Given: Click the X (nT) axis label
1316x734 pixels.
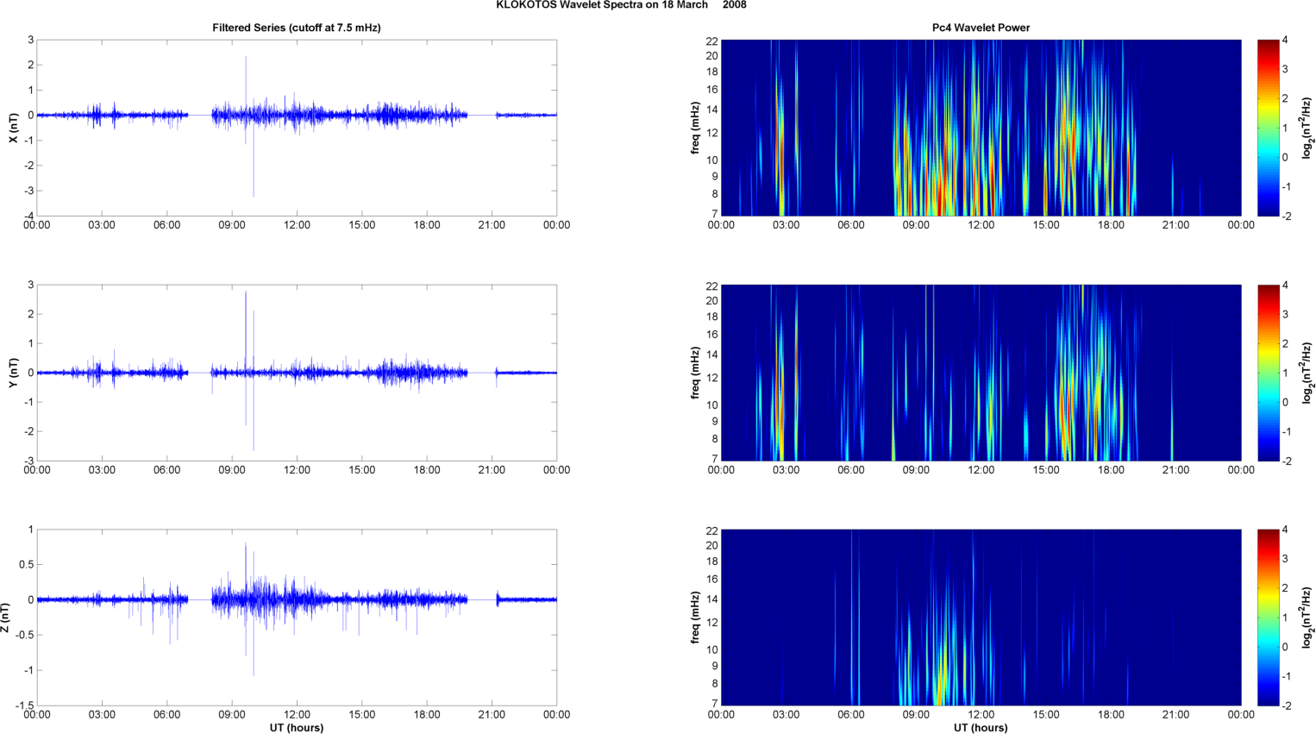Looking at the screenshot, I should [13, 128].
